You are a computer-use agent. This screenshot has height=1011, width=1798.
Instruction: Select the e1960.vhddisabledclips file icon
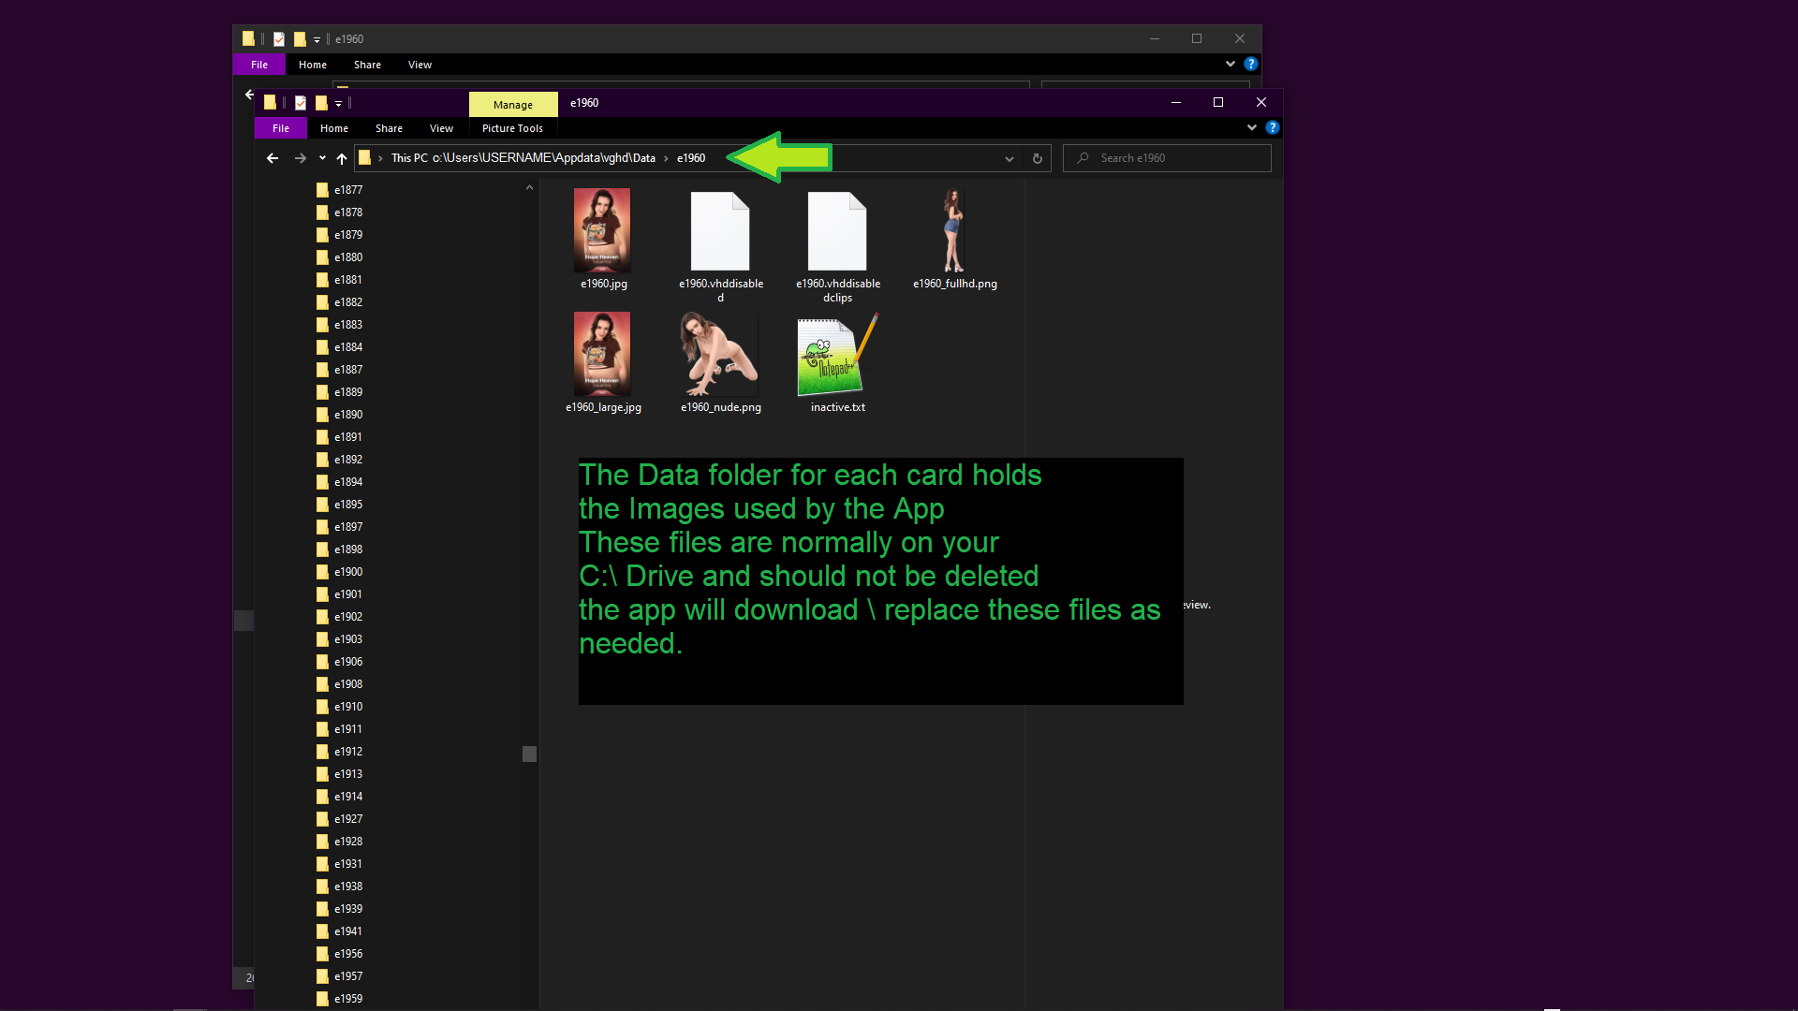(x=837, y=231)
